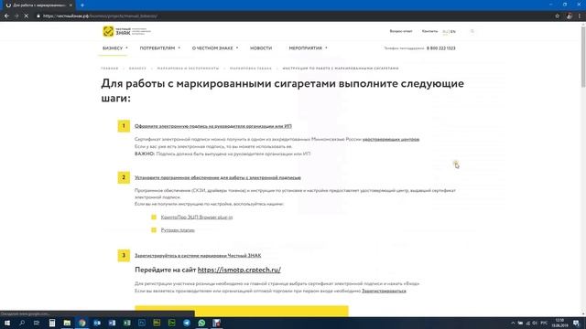
Task: Open the Вопрос-ответ page
Action: point(401,31)
